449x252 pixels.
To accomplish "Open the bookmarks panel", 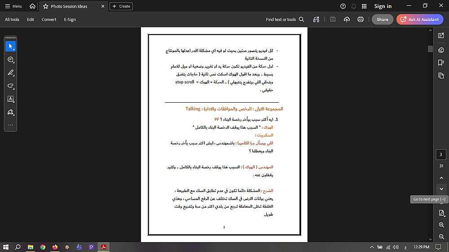I will point(441,63).
